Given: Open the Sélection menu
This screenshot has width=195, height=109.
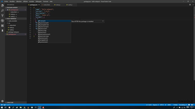Looking at the screenshot, I should (19, 2).
